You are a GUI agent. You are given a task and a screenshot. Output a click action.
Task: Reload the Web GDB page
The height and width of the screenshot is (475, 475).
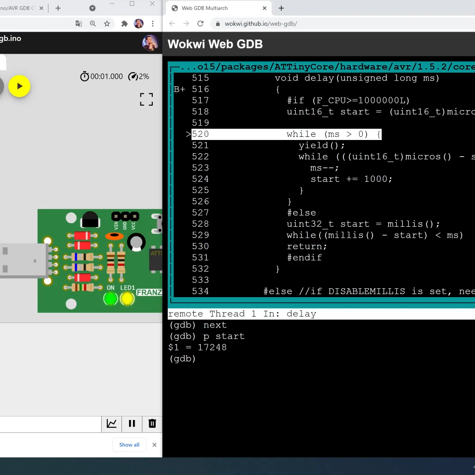pyautogui.click(x=200, y=24)
